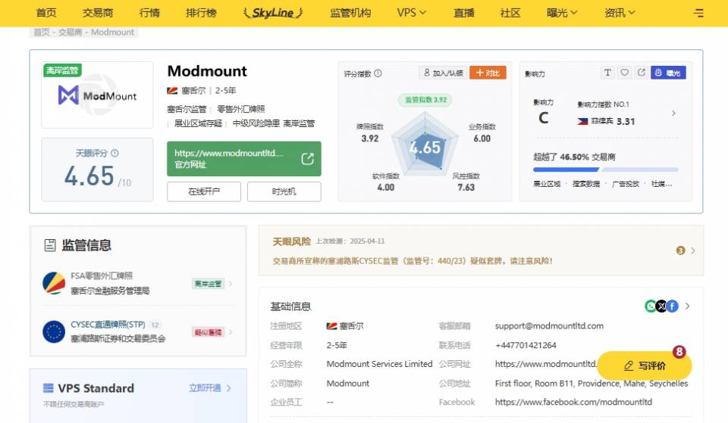Click the 加入/队侯 button
Image resolution: width=728 pixels, height=423 pixels.
pyautogui.click(x=444, y=73)
